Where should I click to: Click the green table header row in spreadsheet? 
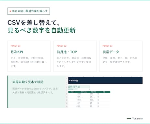(x=89, y=92)
